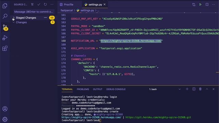Click ASGI_APPLICATION on line 170
Image resolution: width=219 pixels, height=123 pixels.
point(83,48)
